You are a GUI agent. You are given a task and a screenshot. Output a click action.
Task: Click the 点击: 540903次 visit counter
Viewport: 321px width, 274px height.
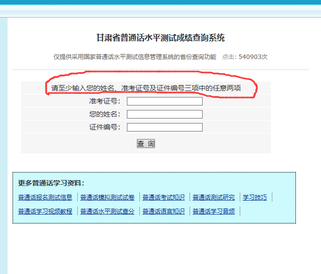click(x=245, y=57)
